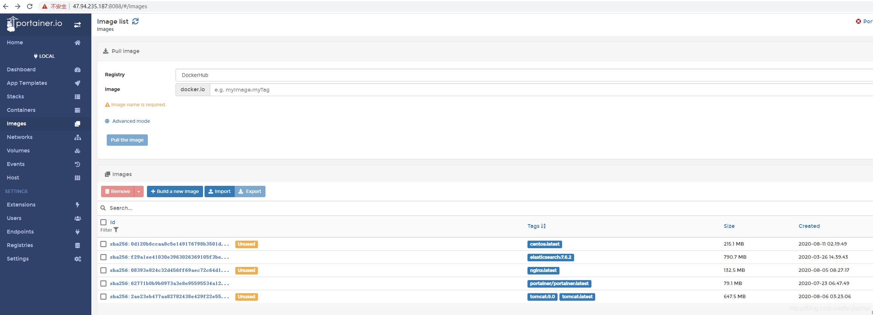Click the Tags sort order icon
873x315 pixels.
543,226
